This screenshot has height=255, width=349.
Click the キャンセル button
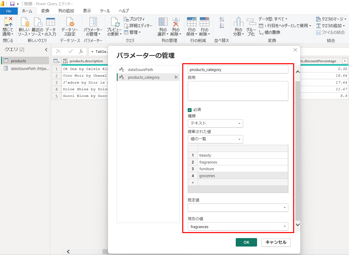pyautogui.click(x=276, y=242)
